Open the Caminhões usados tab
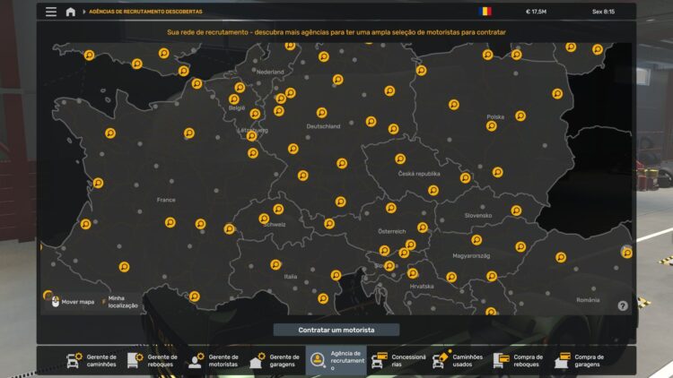 459,360
